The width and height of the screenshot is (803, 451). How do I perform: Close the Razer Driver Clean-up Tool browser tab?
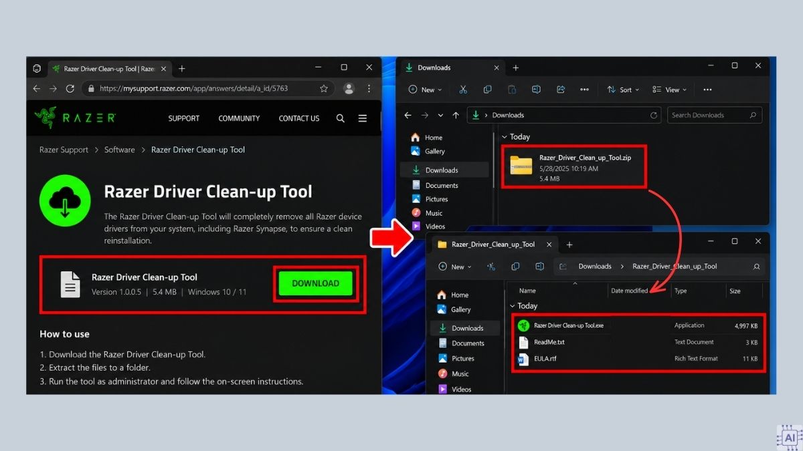(x=164, y=69)
